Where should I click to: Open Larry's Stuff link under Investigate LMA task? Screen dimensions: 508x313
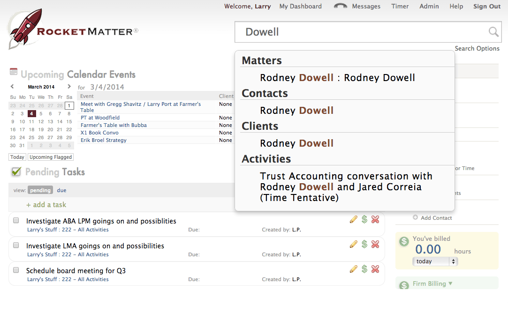(68, 254)
